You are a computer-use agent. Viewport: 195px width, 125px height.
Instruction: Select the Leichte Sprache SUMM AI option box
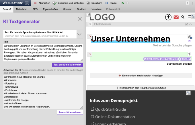40,34
